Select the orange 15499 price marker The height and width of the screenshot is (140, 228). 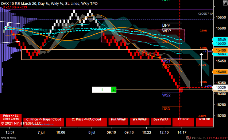pos(220,50)
